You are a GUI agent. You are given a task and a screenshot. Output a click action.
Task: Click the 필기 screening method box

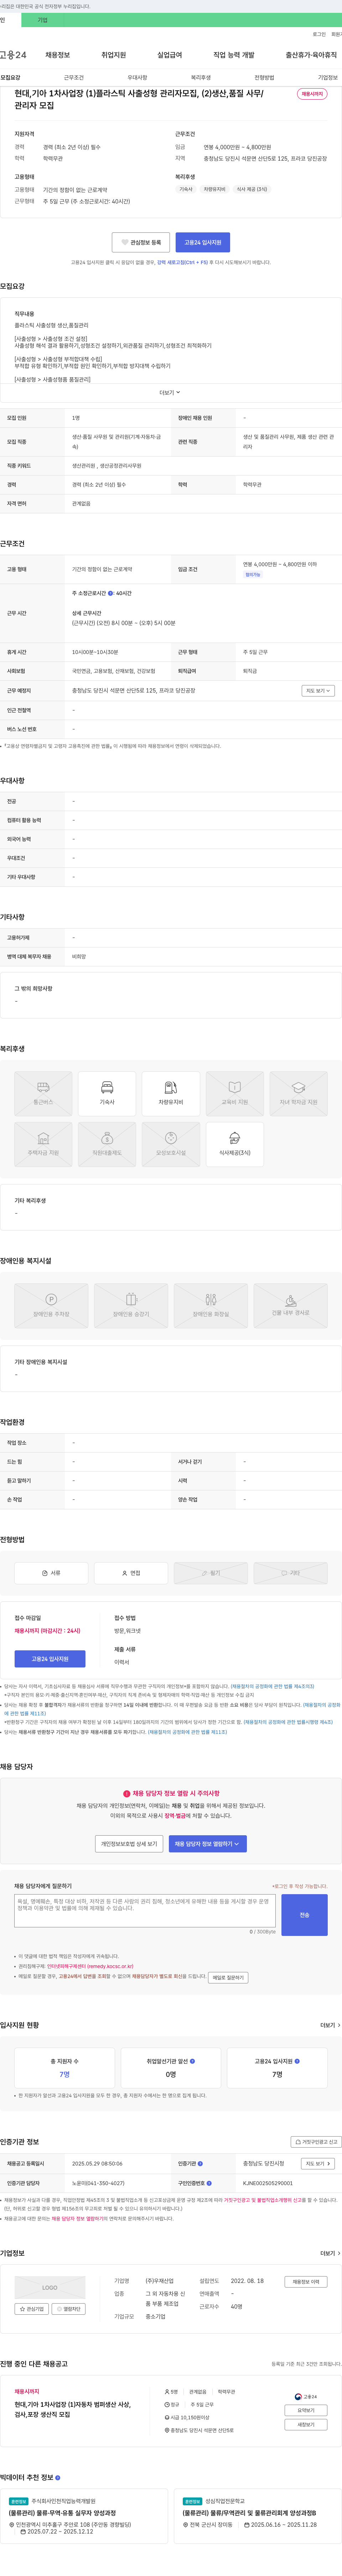(211, 1573)
